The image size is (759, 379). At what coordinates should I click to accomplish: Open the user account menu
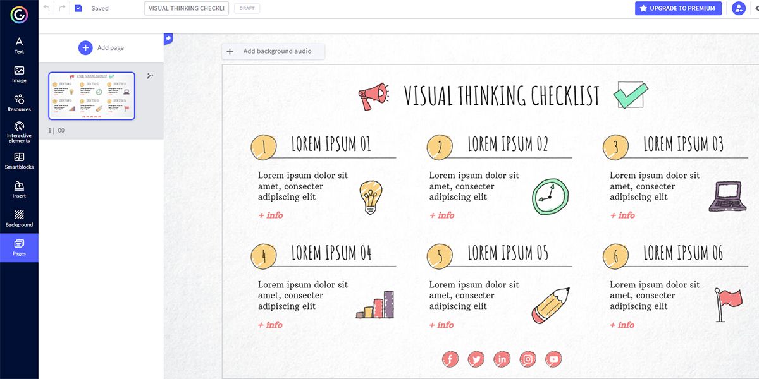tap(738, 8)
